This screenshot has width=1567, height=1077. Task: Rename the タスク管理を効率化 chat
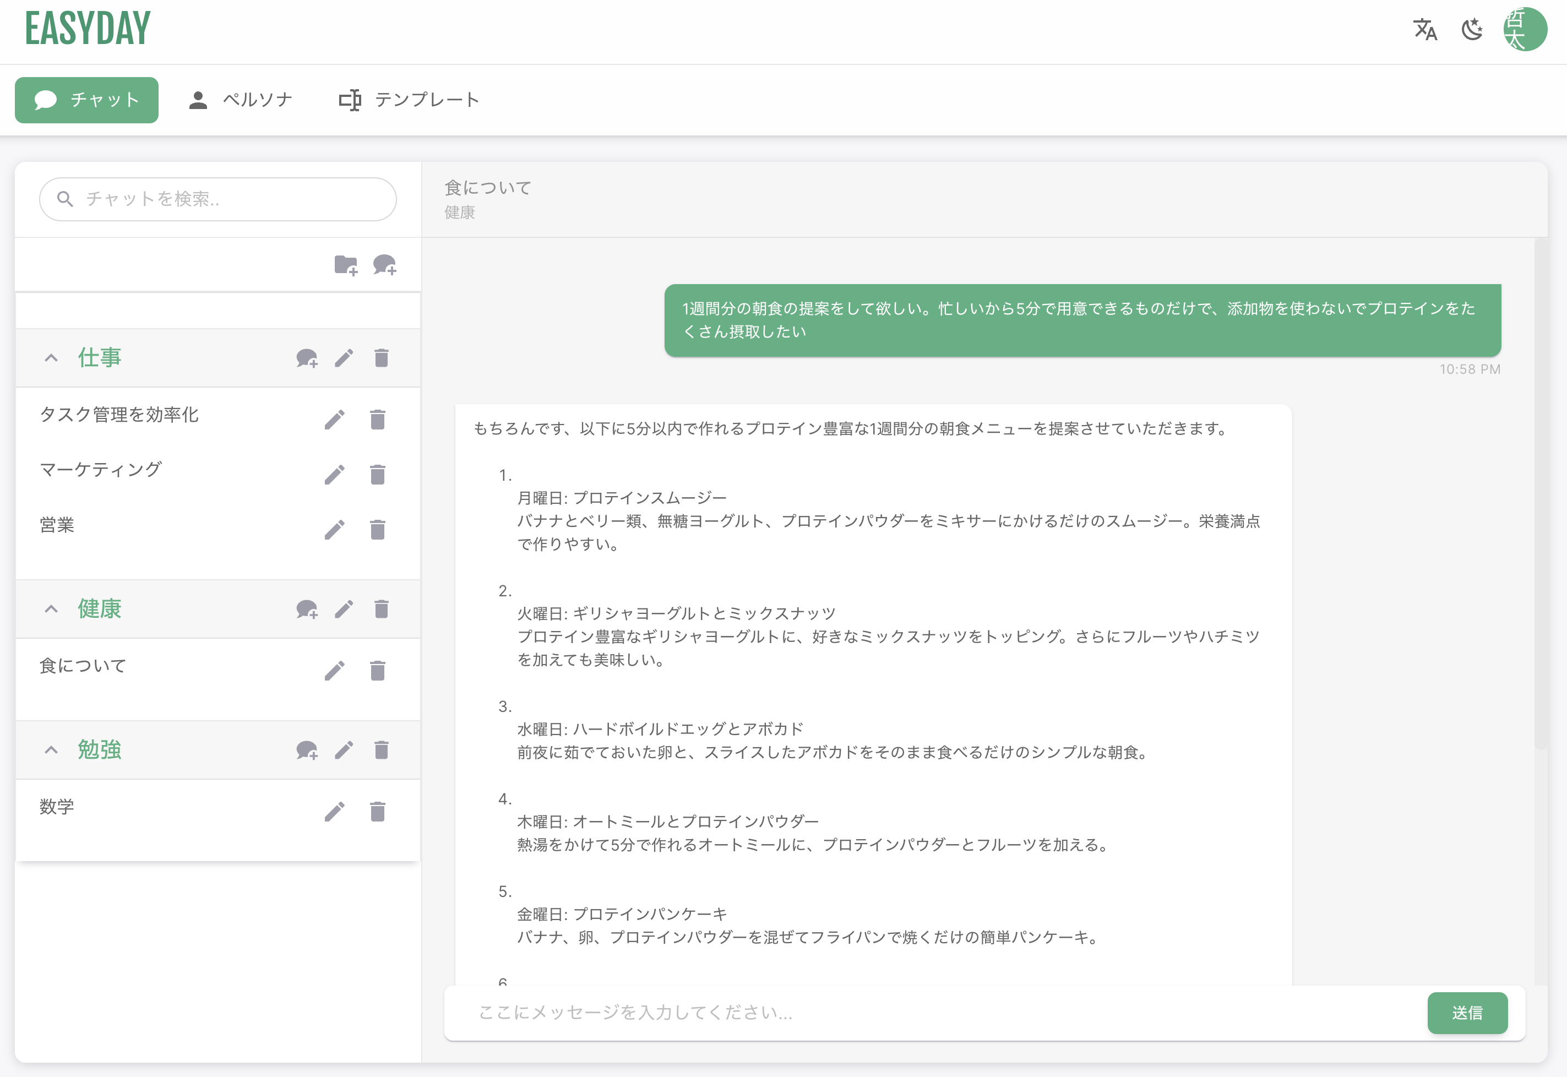(x=334, y=420)
